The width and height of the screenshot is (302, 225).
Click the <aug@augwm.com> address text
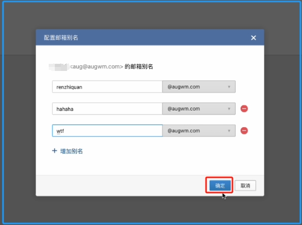pyautogui.click(x=96, y=66)
